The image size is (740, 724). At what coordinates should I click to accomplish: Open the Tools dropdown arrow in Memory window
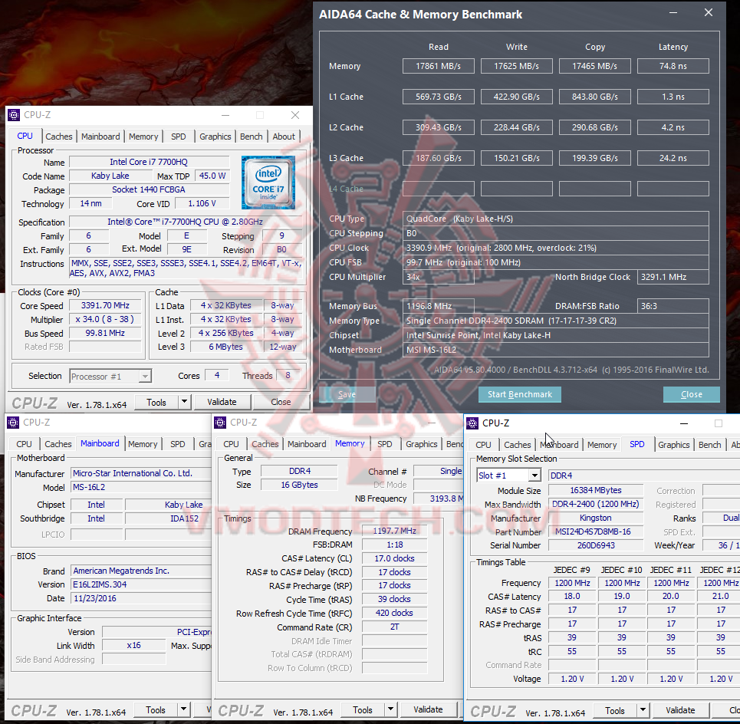point(390,710)
